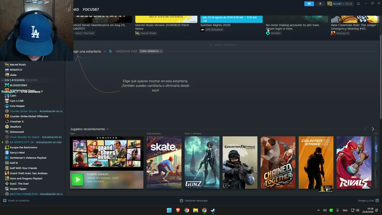Expand the focus67 account menu
This screenshot has width=382, height=215.
(x=340, y=4)
